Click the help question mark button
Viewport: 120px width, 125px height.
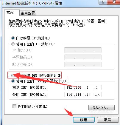coord(103,2)
